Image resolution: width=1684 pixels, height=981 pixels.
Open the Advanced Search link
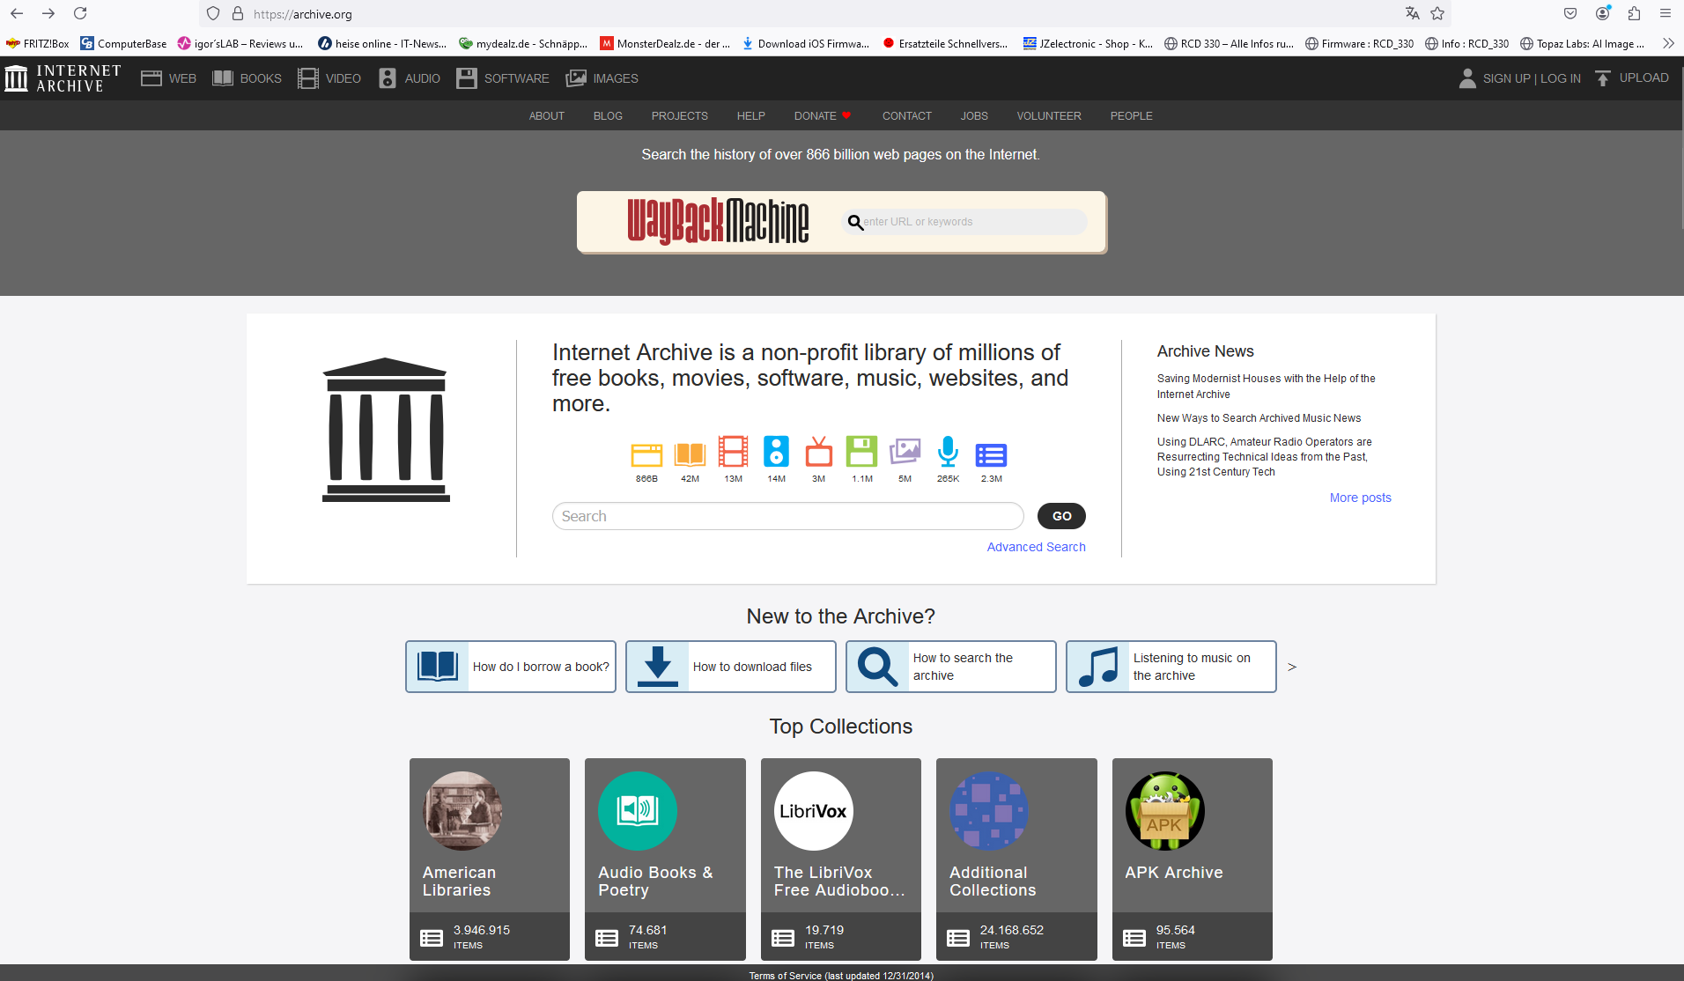click(1036, 547)
